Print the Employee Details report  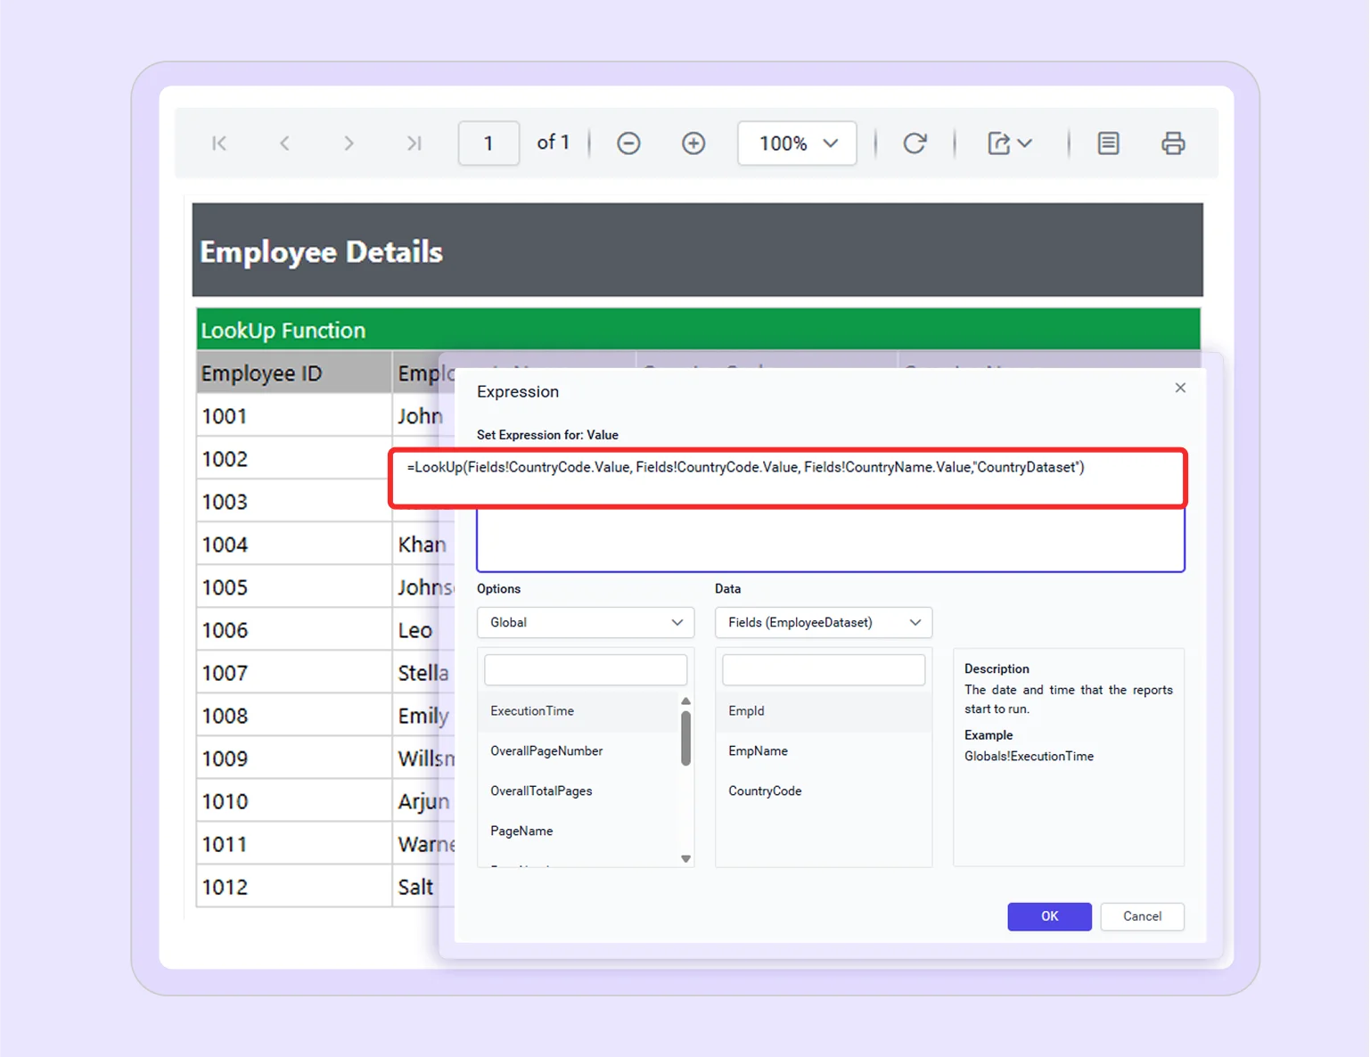(x=1173, y=143)
